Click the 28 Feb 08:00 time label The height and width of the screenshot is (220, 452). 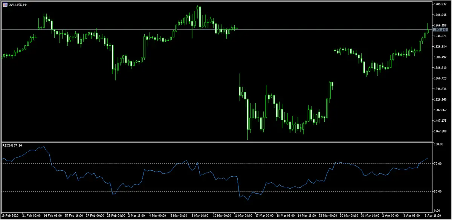point(117,216)
